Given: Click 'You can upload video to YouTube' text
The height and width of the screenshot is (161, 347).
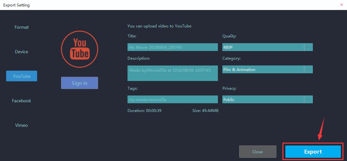Looking at the screenshot, I should 159,26.
